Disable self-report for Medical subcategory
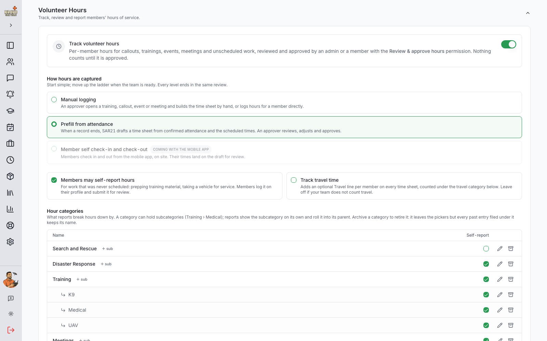The image size is (547, 341). (486, 310)
